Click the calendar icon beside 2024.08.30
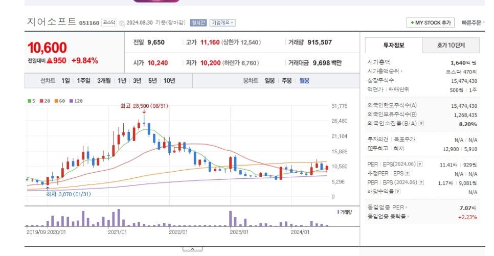Image resolution: width=494 pixels, height=256 pixels. (122, 24)
